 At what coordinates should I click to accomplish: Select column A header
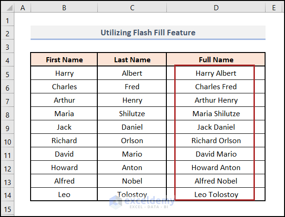(23, 8)
